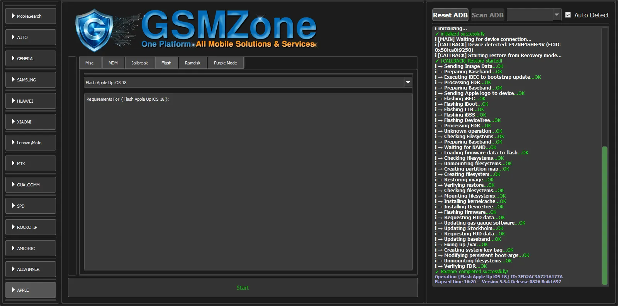
Task: Open the Flash Apple Up iOS 18 dropdown
Action: pyautogui.click(x=248, y=82)
